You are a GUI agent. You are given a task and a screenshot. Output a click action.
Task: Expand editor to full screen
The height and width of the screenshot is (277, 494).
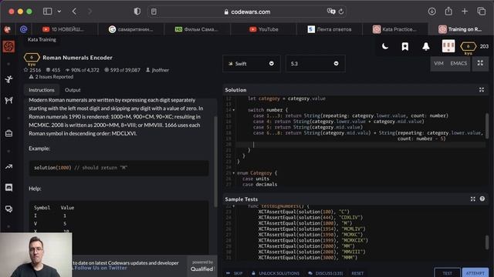[480, 63]
